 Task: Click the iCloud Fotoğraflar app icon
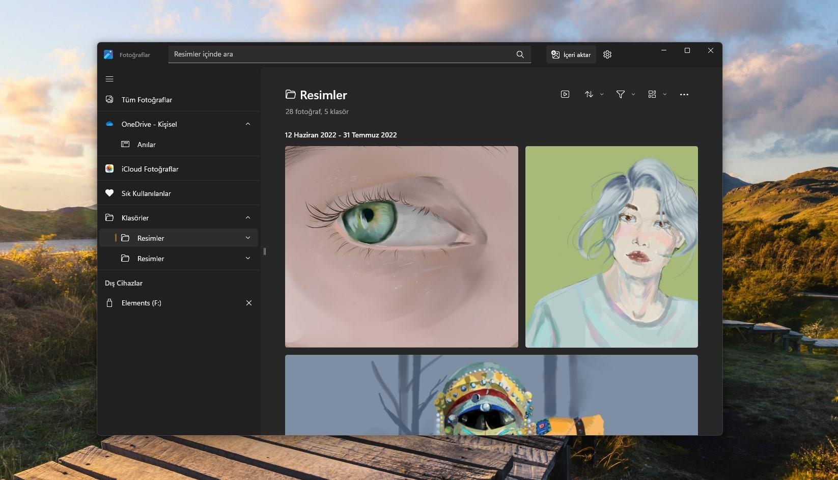tap(109, 168)
